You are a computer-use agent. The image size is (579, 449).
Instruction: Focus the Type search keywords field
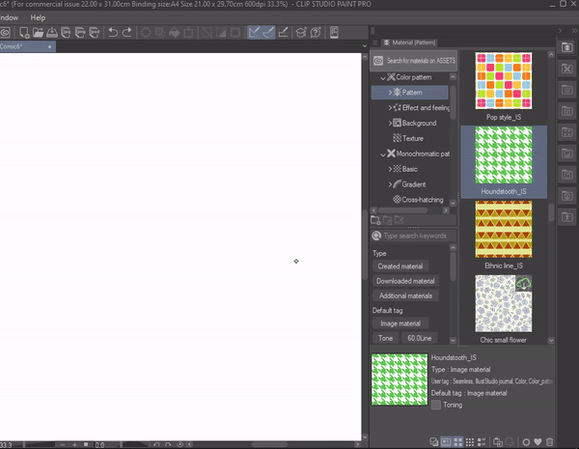pos(414,236)
